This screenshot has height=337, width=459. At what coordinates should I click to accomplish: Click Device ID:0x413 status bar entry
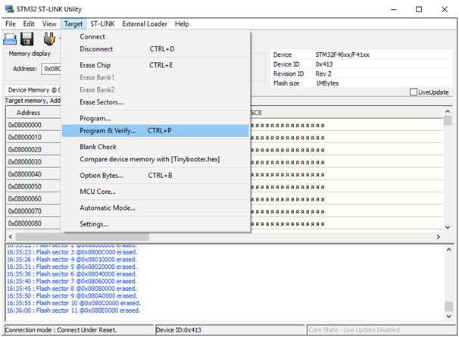pos(230,330)
